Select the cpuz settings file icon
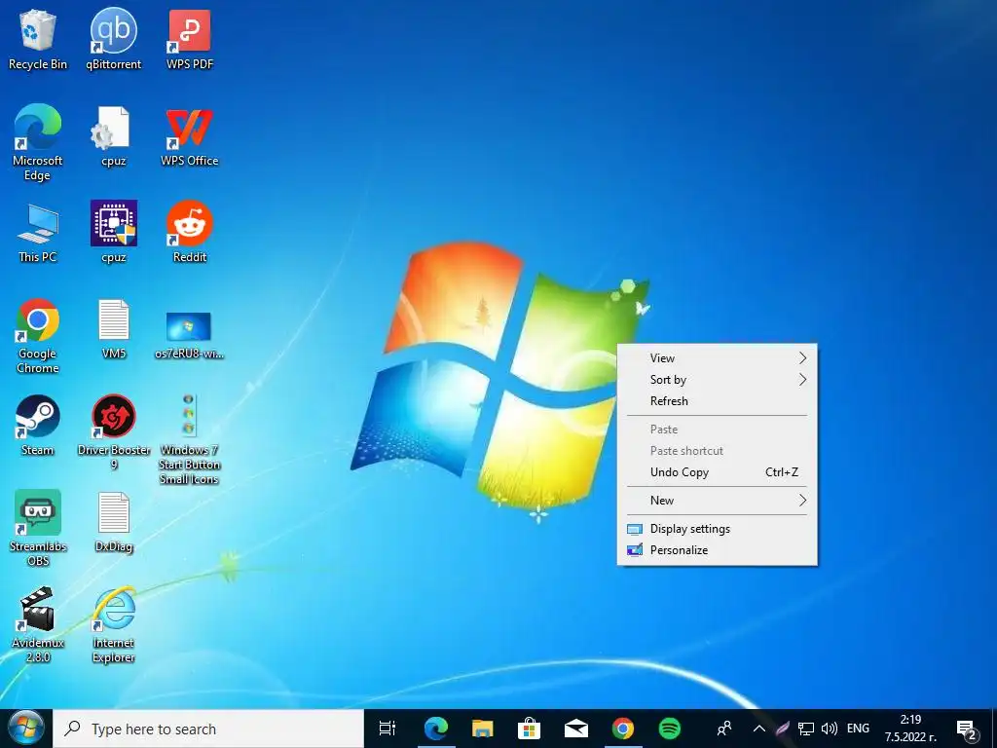 point(114,136)
